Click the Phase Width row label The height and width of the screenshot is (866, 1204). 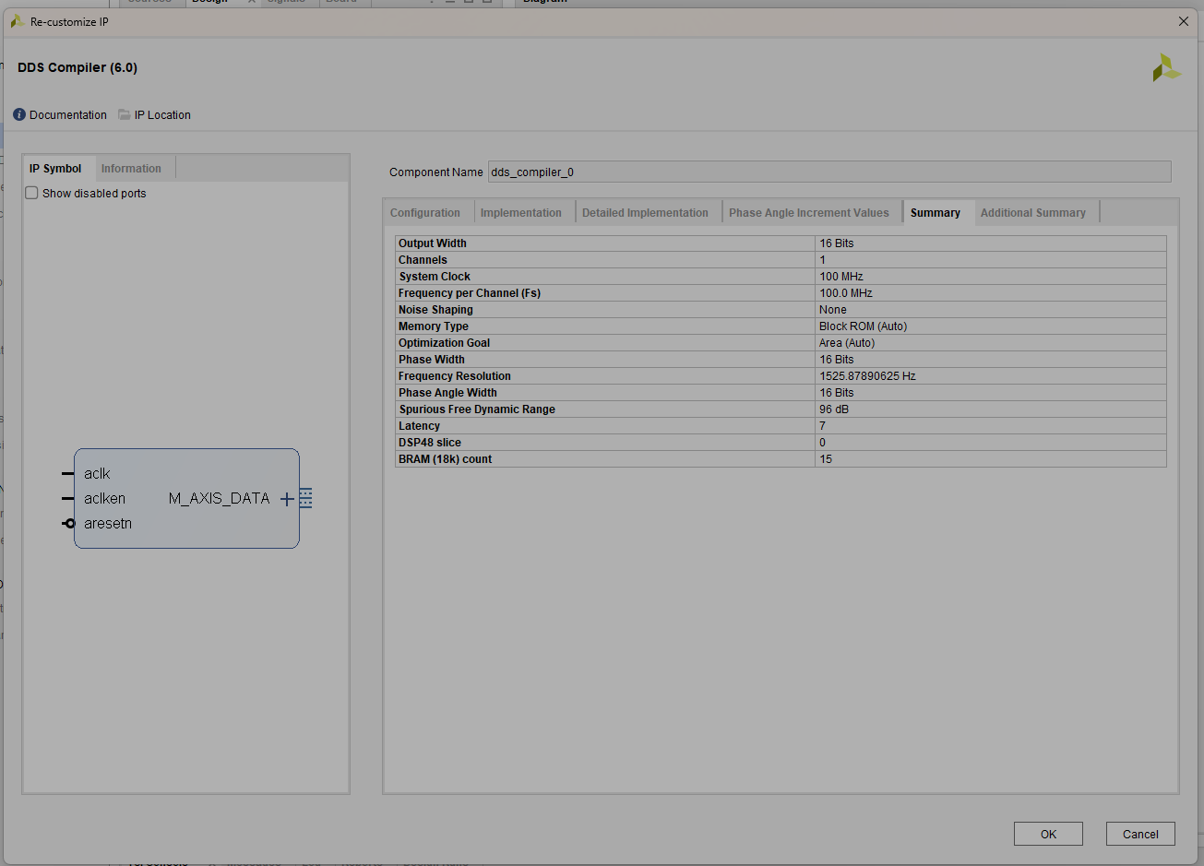tap(432, 360)
